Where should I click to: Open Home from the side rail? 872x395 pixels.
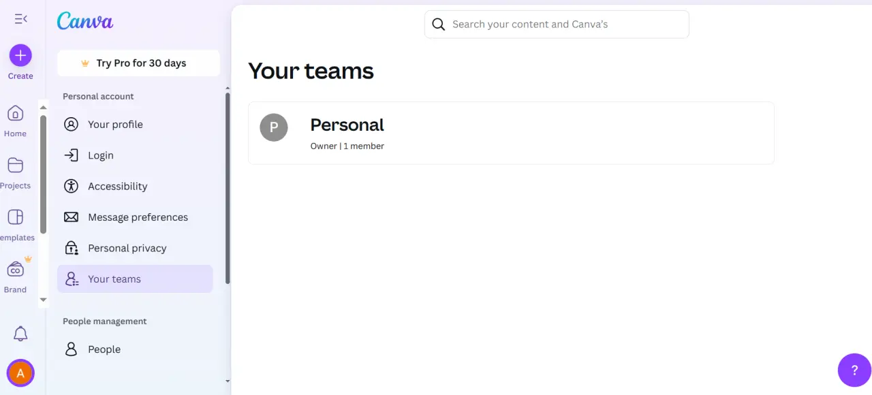[15, 113]
